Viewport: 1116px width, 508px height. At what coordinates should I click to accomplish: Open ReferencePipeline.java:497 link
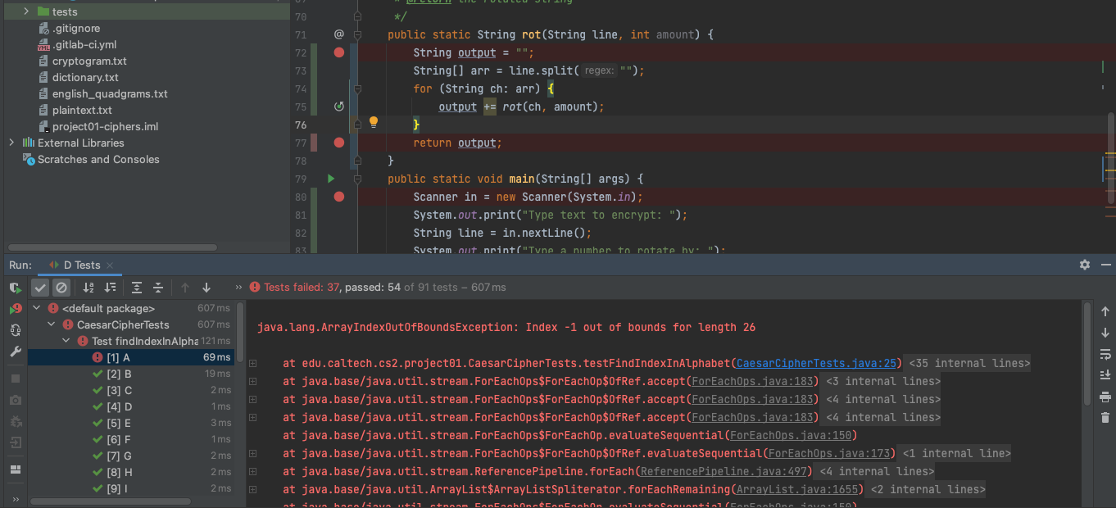[725, 471]
